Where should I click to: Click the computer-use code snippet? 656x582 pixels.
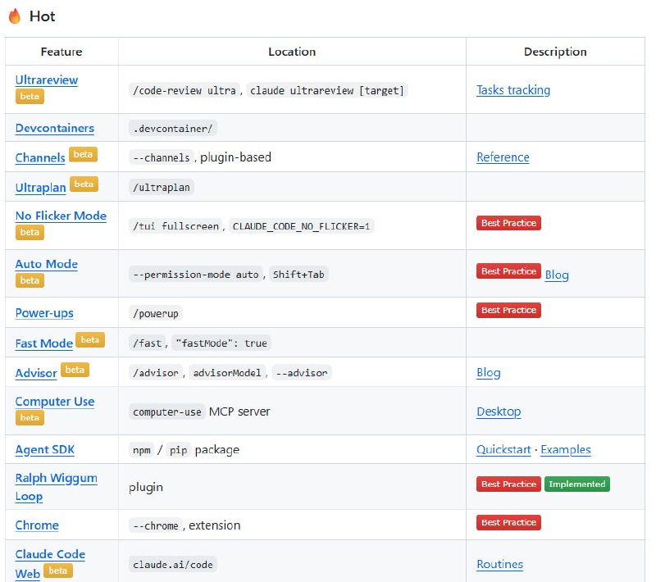(x=167, y=411)
